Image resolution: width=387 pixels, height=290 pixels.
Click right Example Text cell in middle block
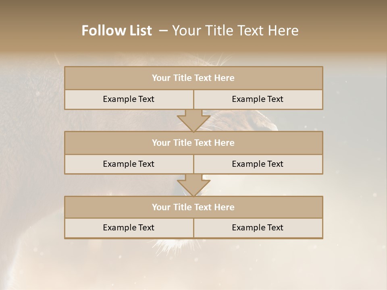[258, 164]
